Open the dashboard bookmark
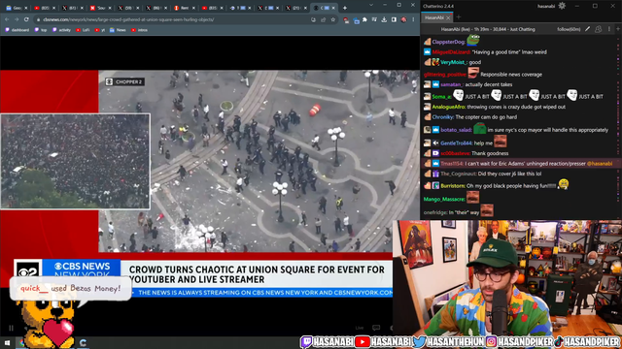Image resolution: width=622 pixels, height=349 pixels. [17, 30]
